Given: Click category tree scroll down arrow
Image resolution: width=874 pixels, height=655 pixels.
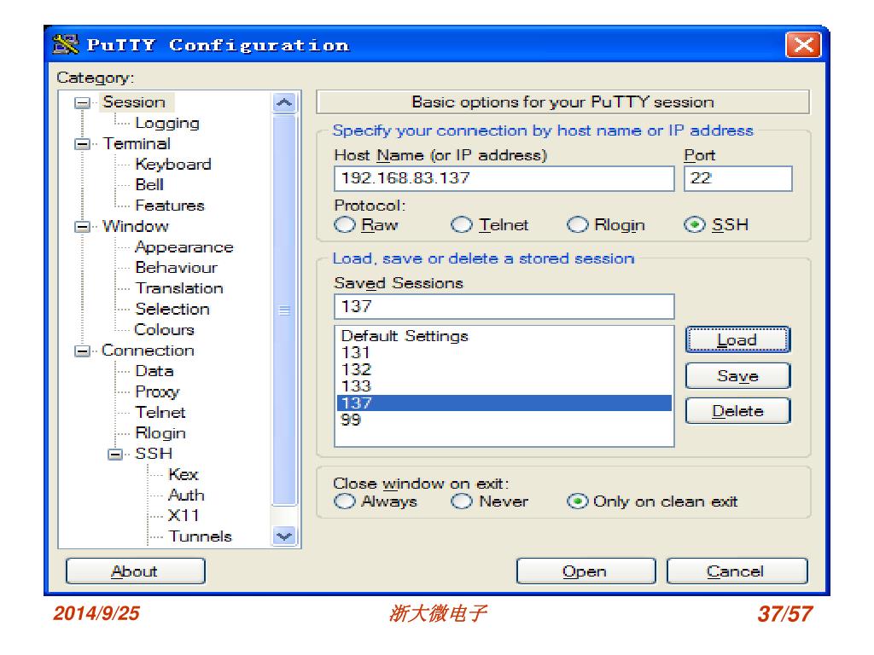Looking at the screenshot, I should pyautogui.click(x=284, y=536).
